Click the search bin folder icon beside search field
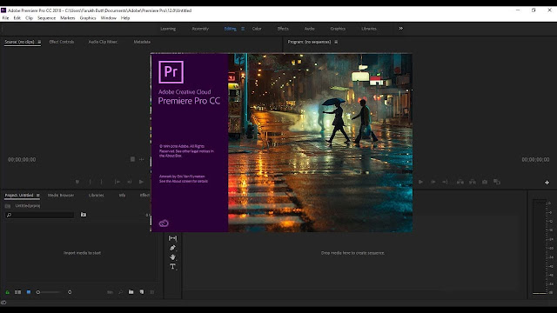Viewport: 557px width, 313px height. click(x=84, y=215)
